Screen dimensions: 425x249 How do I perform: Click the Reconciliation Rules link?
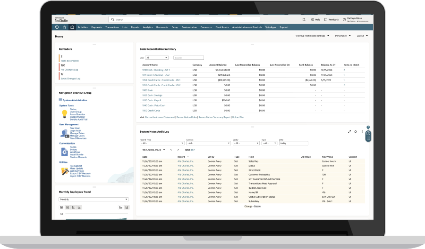point(187,117)
